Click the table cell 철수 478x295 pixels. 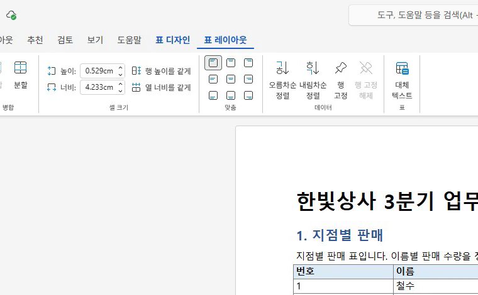point(436,286)
